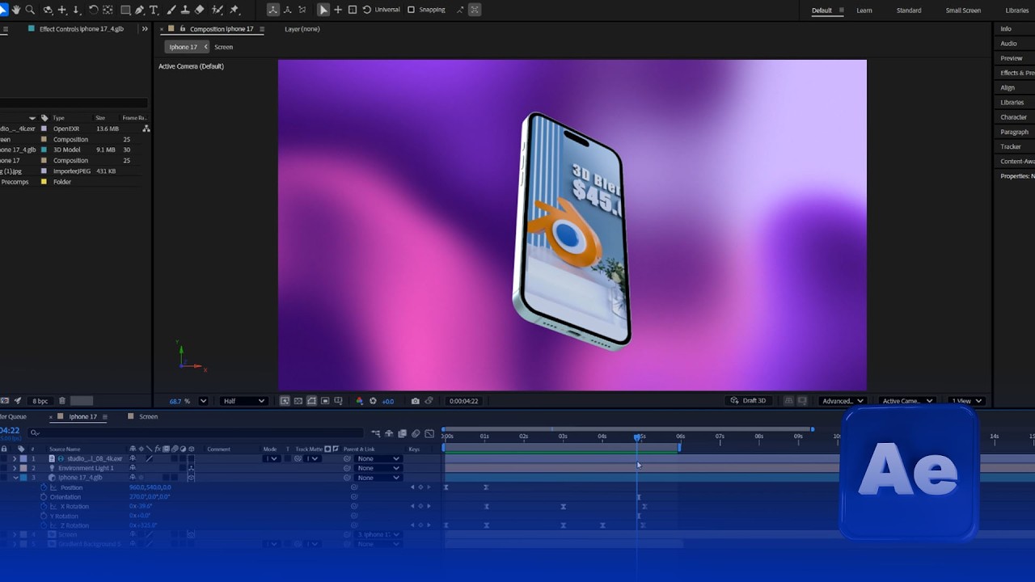Image resolution: width=1035 pixels, height=582 pixels.
Task: Open the Layer (none) viewer tab
Action: click(x=302, y=29)
